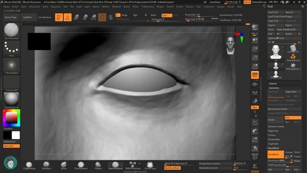The height and width of the screenshot is (173, 307).
Task: Open the Brush menu
Action: point(15,7)
